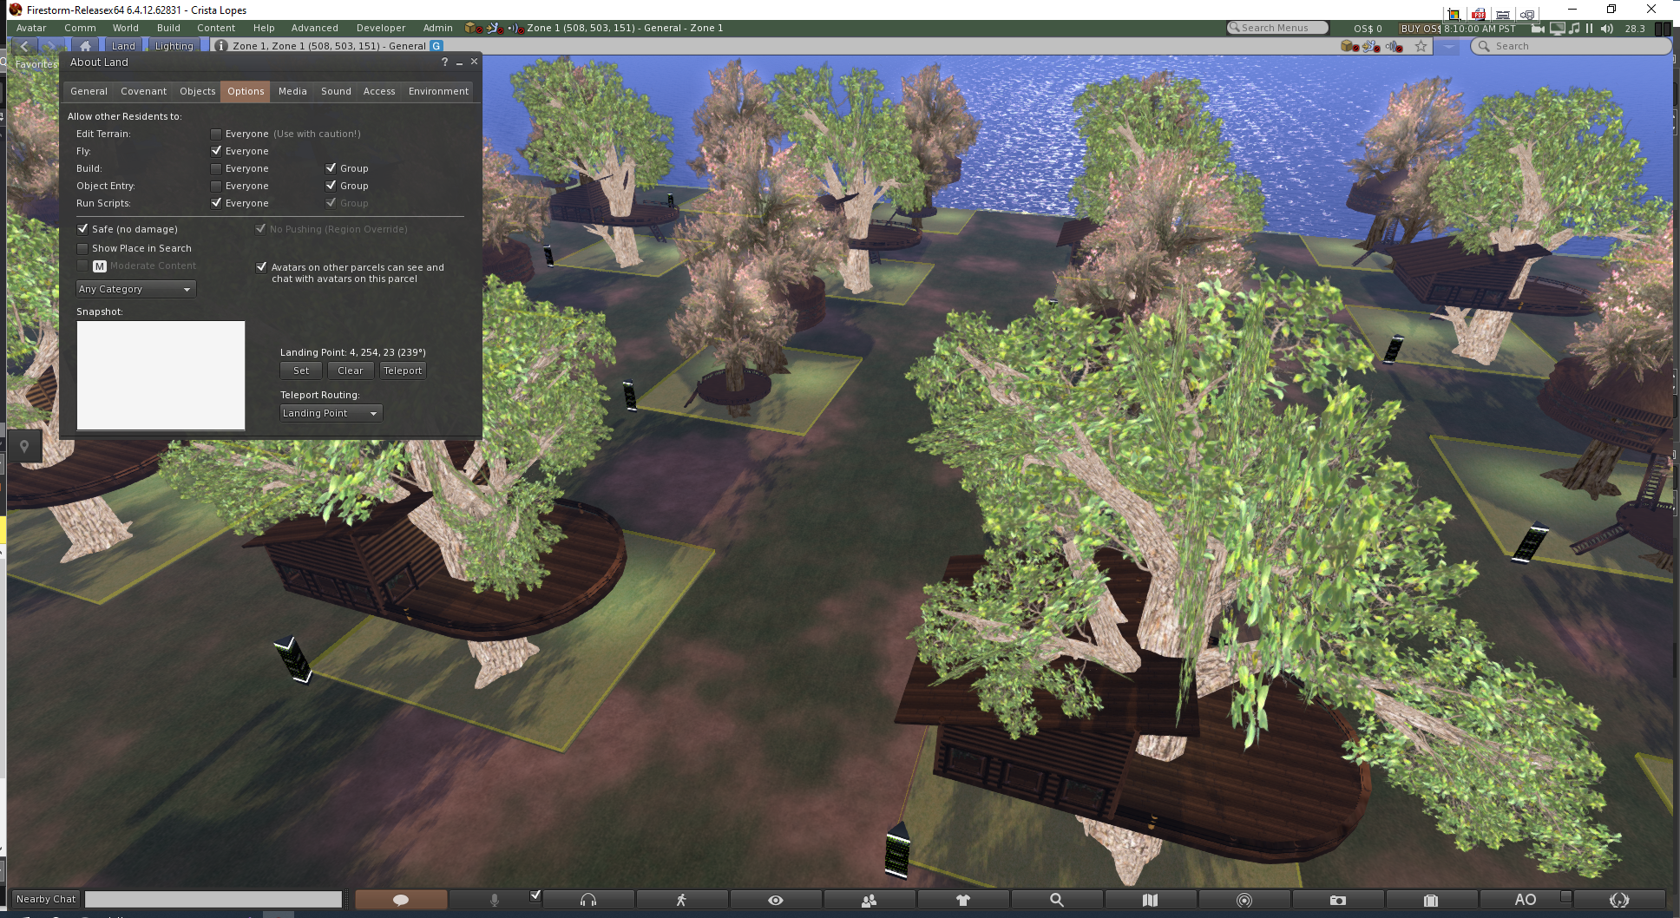Open the Any Category dropdown
This screenshot has width=1680, height=918.
point(135,289)
